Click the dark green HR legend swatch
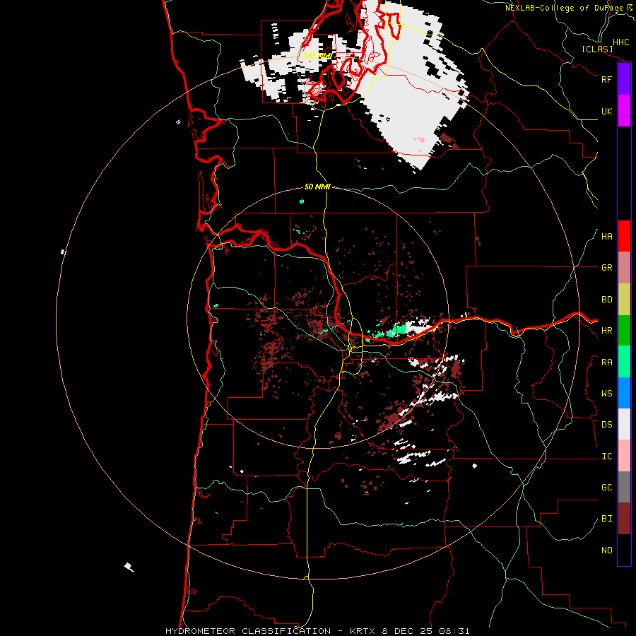636x636 pixels. coord(624,331)
